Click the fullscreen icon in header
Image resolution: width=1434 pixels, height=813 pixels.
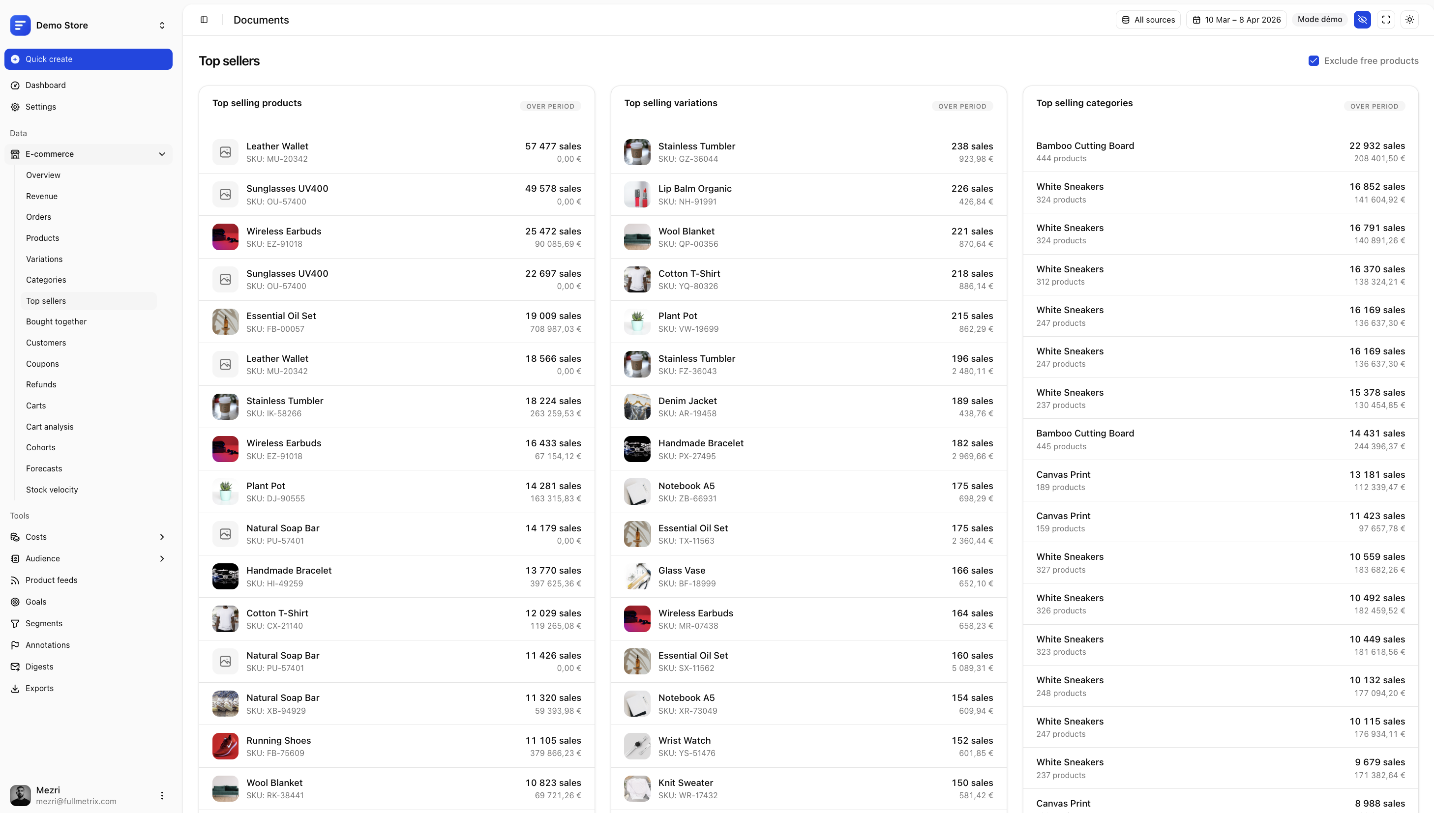[x=1386, y=20]
